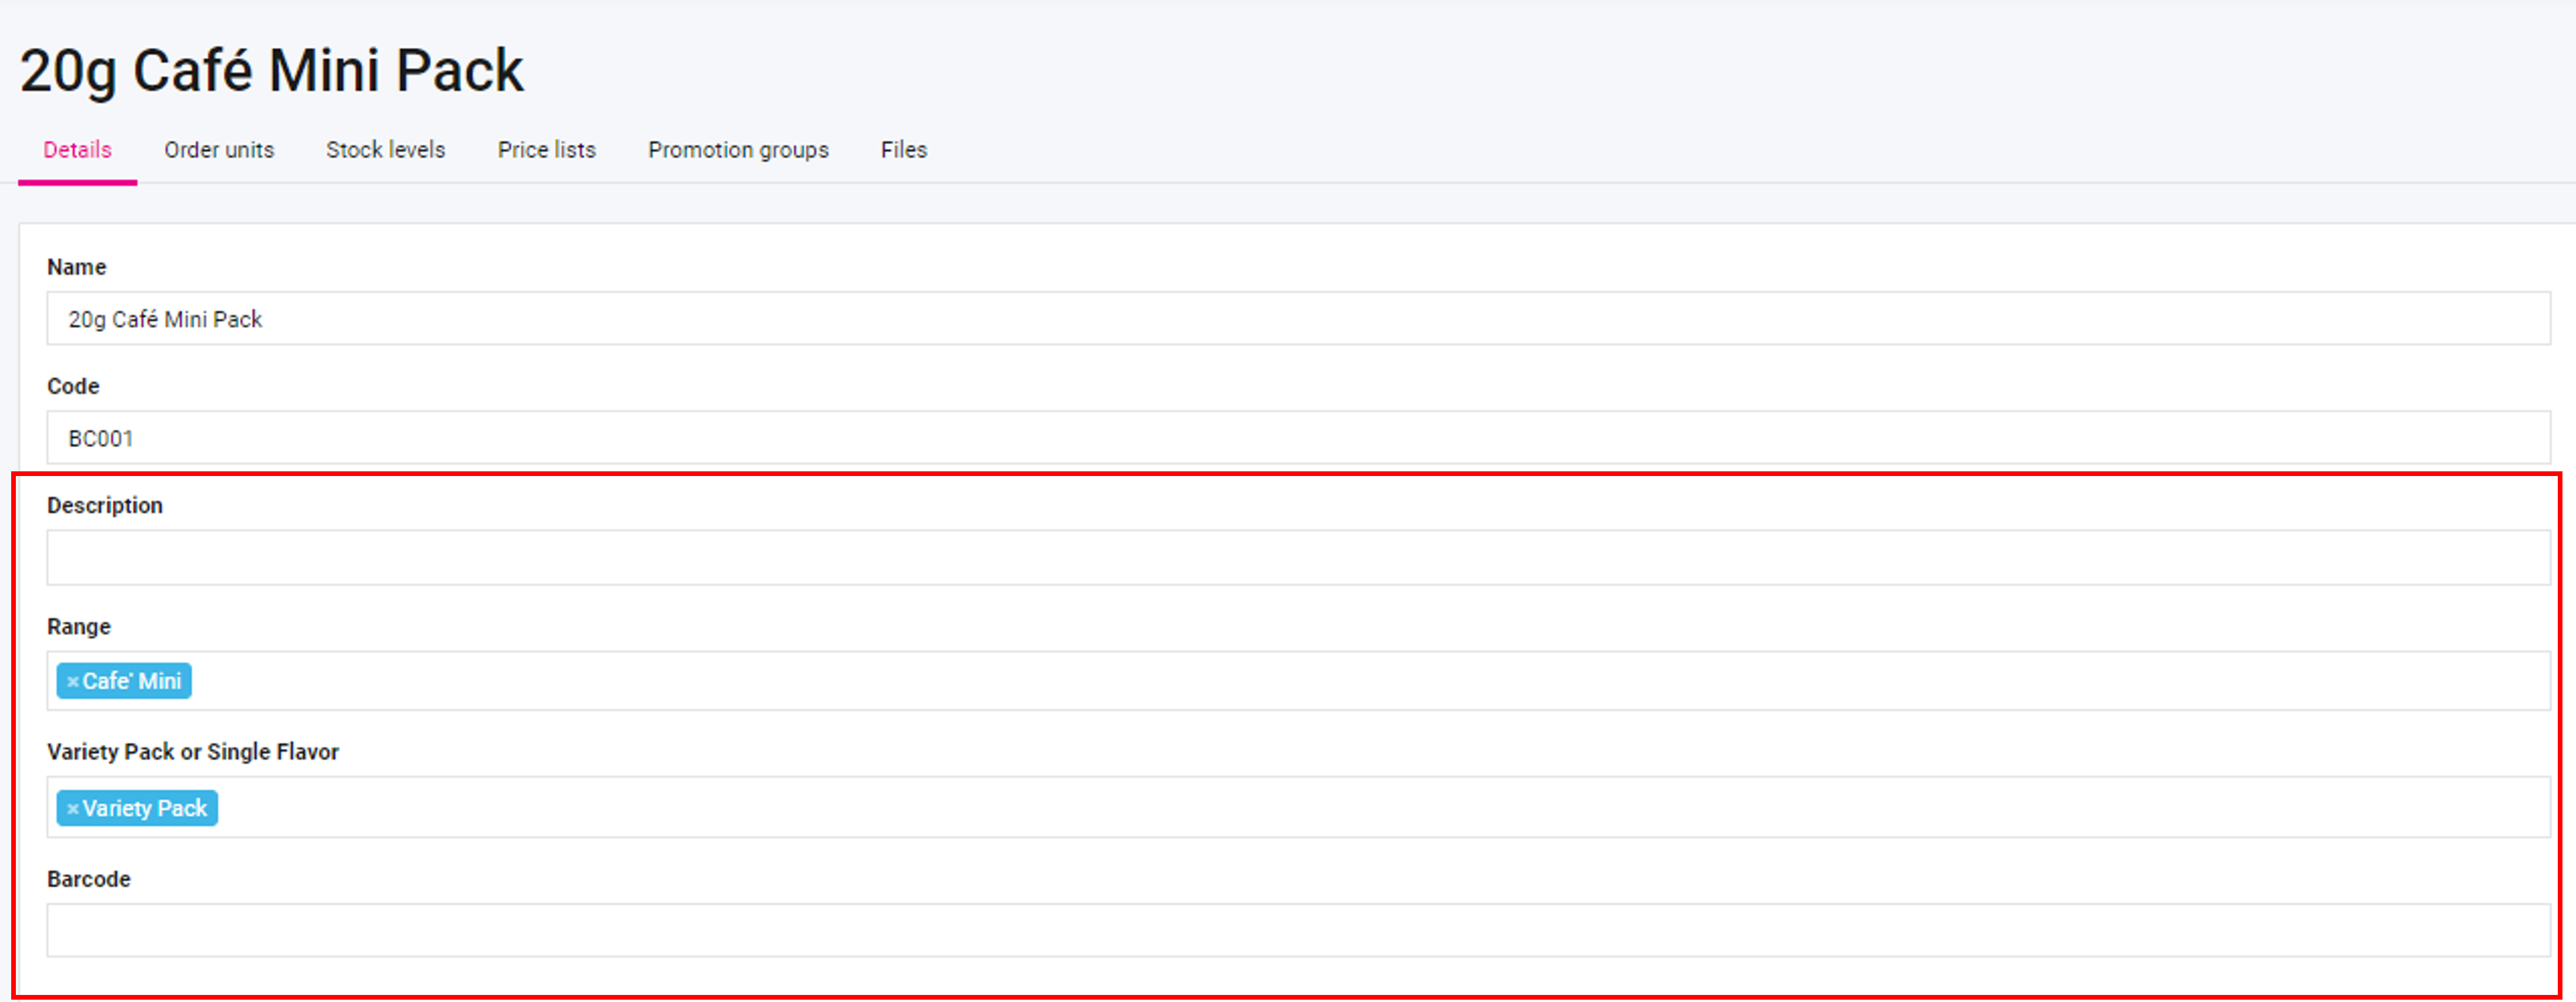Go to the Price lists tab
Screen dimensions: 2576x1002
click(546, 150)
